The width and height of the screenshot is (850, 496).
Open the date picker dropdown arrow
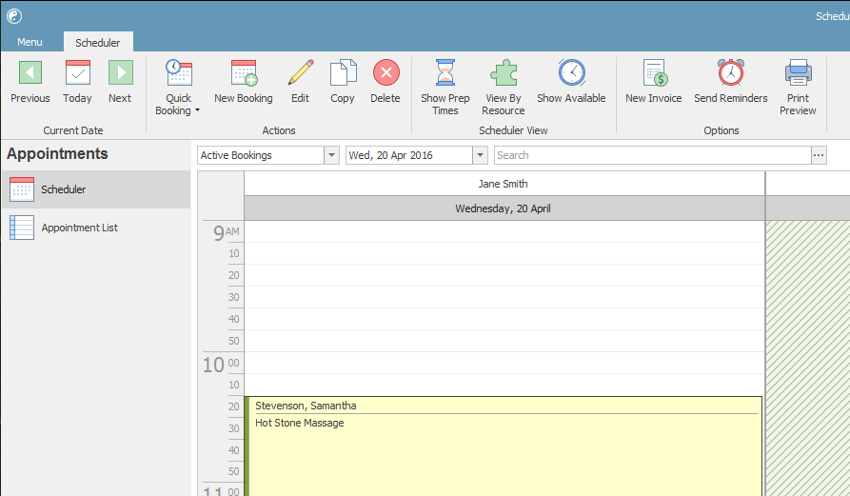point(480,155)
